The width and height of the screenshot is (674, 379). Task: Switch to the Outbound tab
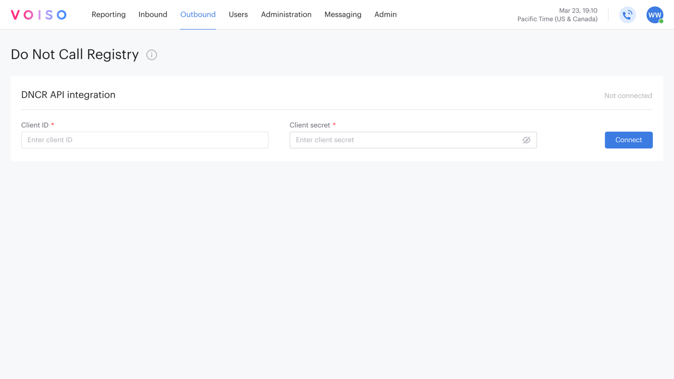(x=197, y=14)
